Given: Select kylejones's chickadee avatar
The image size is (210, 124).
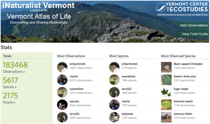Looking at the screenshot, I should coord(114,117).
